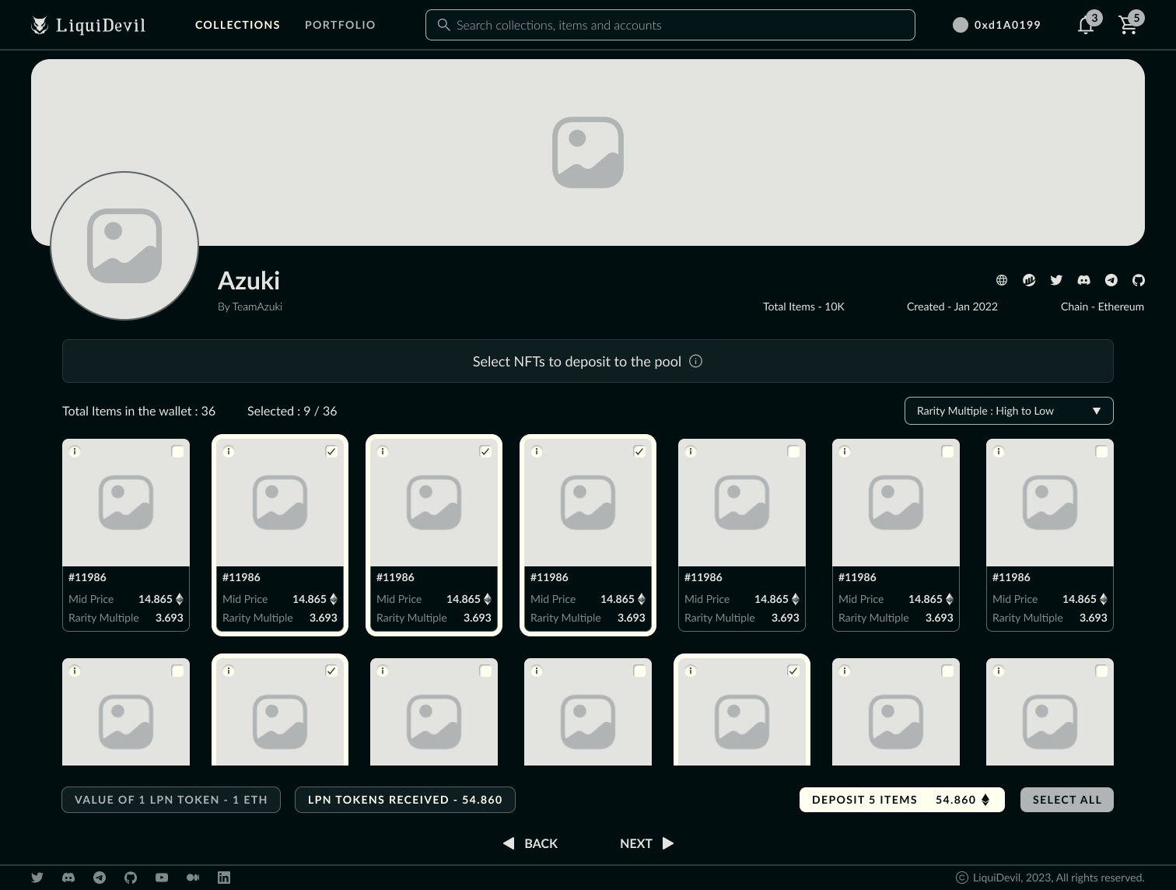The width and height of the screenshot is (1176, 890).
Task: Go to the PORTFOLIO nav item
Action: pos(340,25)
